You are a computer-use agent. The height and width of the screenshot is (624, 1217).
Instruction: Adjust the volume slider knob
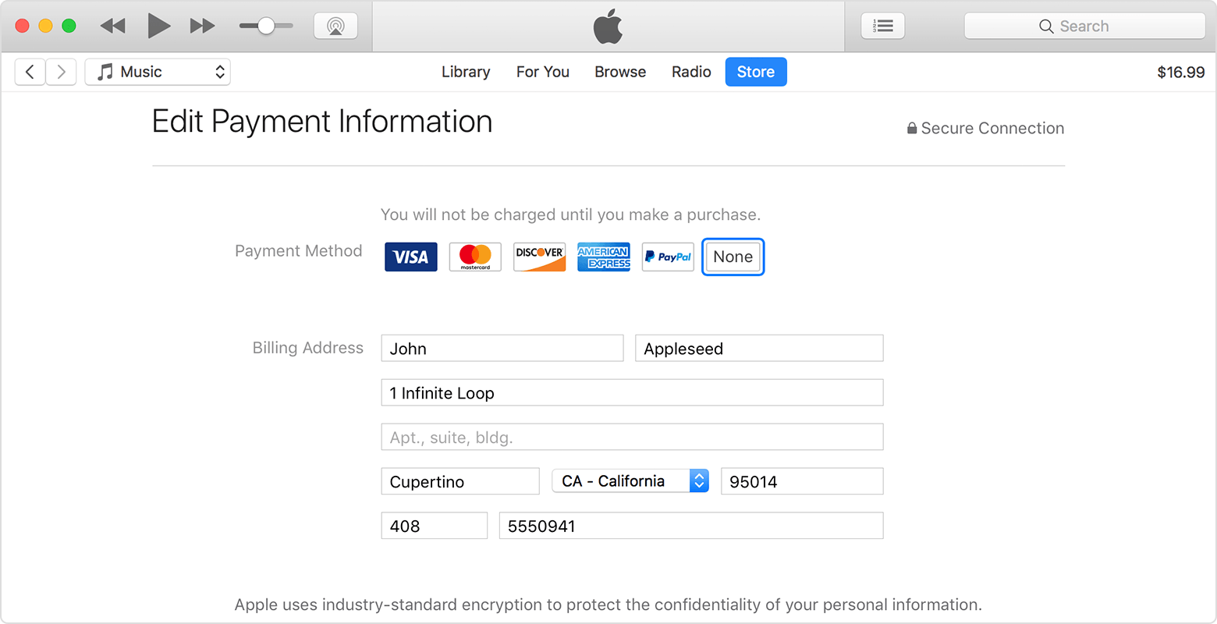266,26
